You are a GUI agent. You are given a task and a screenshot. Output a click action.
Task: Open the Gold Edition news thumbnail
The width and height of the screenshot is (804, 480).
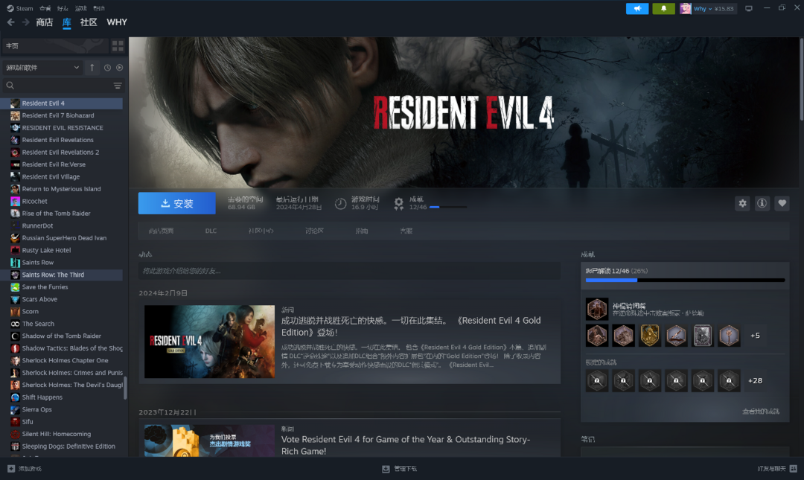209,342
